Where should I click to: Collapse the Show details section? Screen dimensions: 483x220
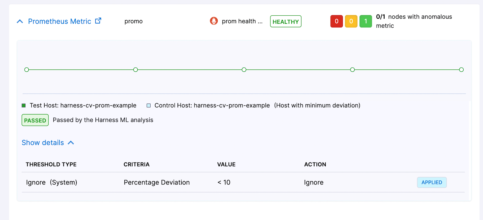point(48,143)
